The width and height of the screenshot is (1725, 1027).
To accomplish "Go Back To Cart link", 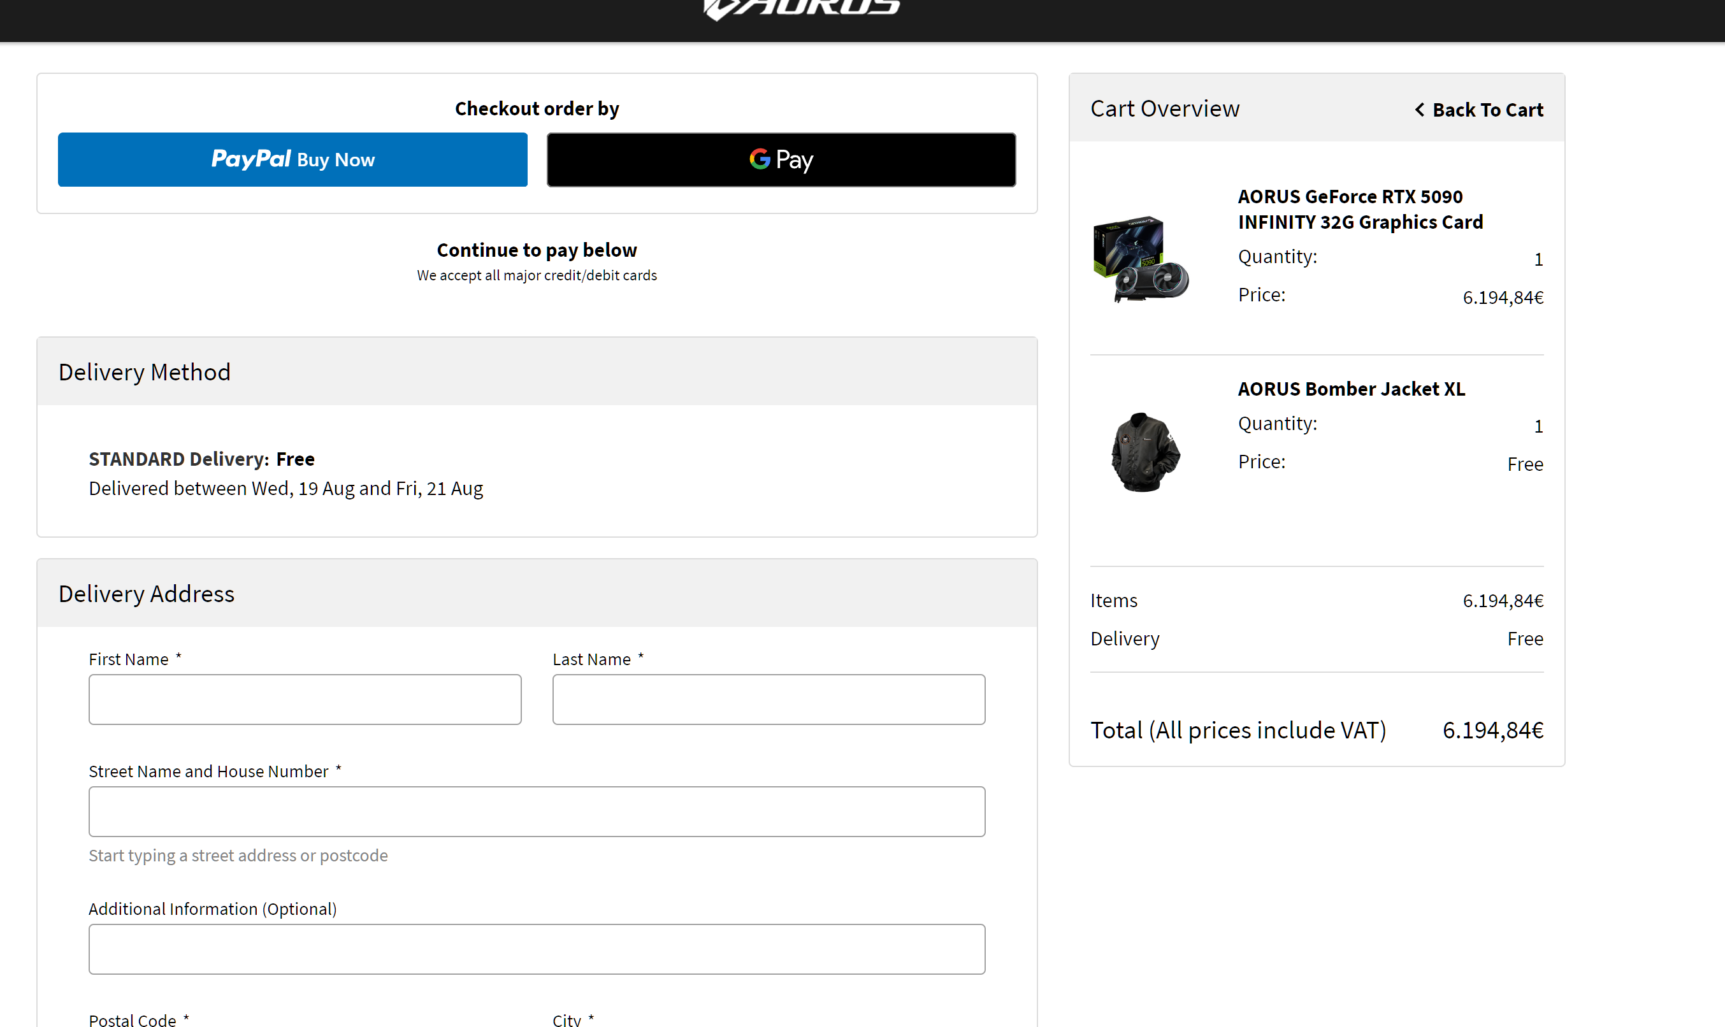I will [1479, 110].
